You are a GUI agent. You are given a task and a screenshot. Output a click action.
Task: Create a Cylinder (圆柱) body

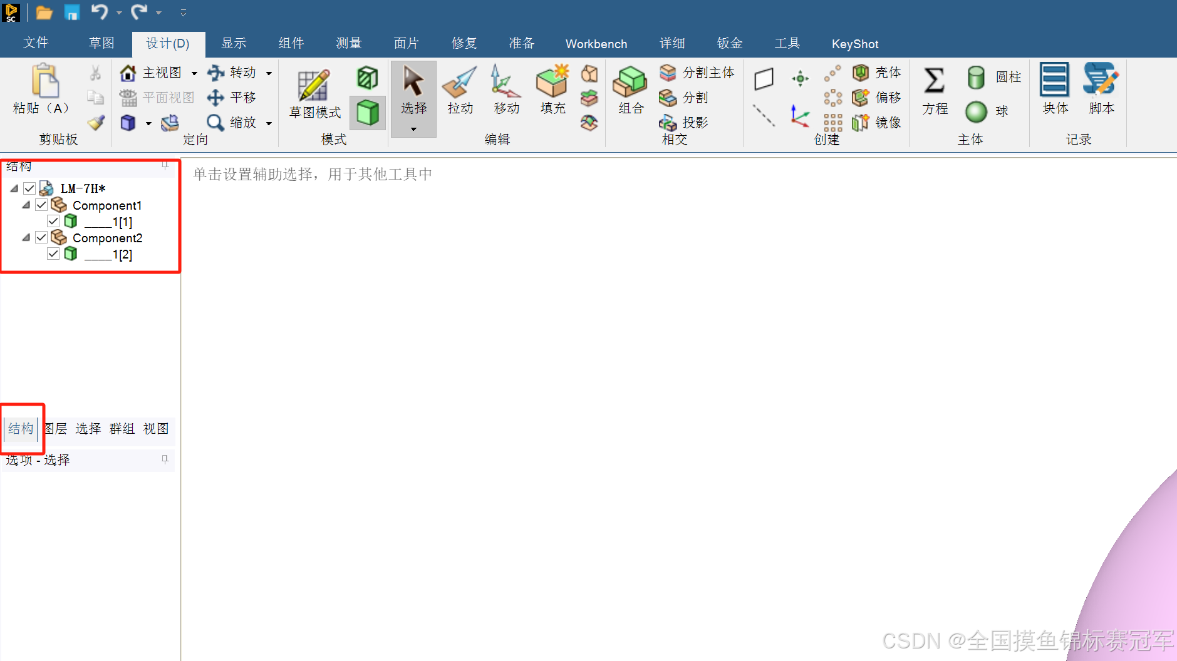click(993, 77)
